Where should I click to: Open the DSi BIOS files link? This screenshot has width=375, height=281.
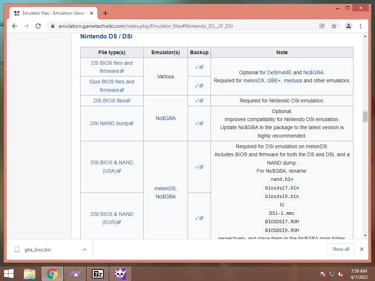click(112, 101)
